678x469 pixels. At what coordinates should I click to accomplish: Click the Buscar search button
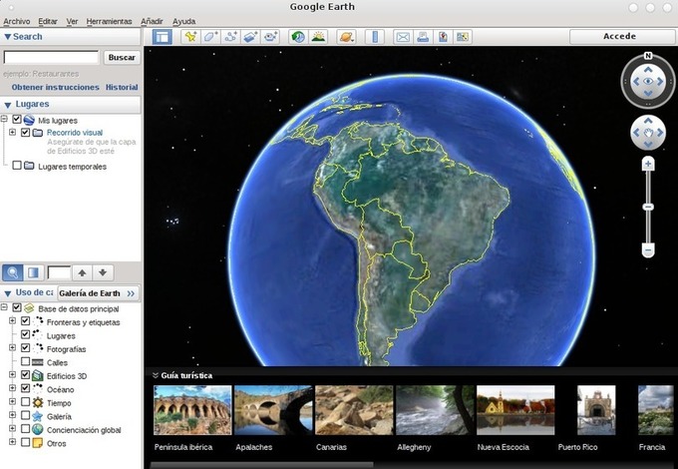122,58
